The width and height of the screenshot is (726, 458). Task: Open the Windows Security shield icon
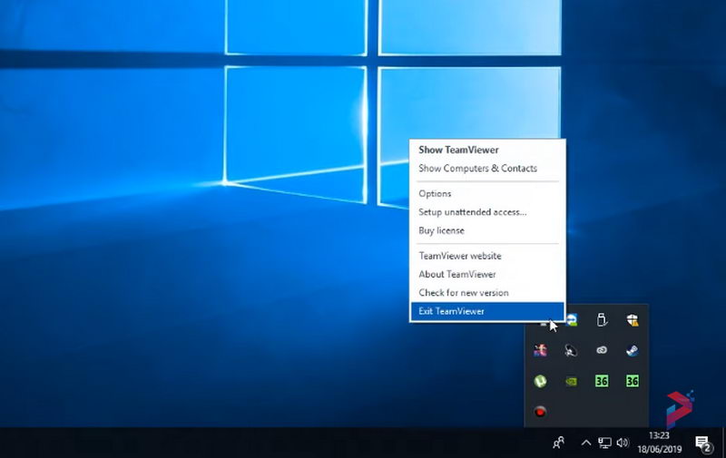632,320
